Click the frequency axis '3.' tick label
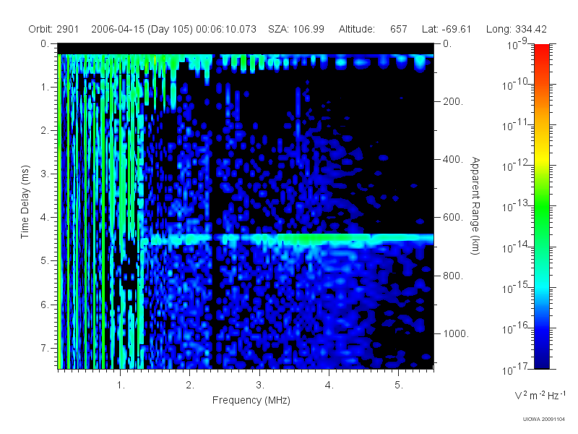This screenshot has width=578, height=434. [260, 386]
